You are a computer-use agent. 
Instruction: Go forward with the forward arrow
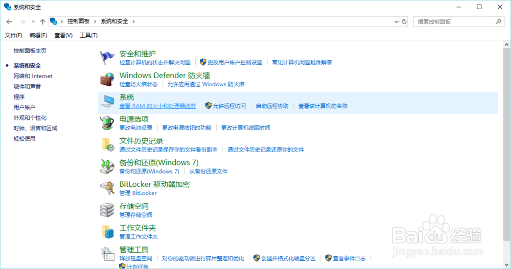[x=22, y=21]
